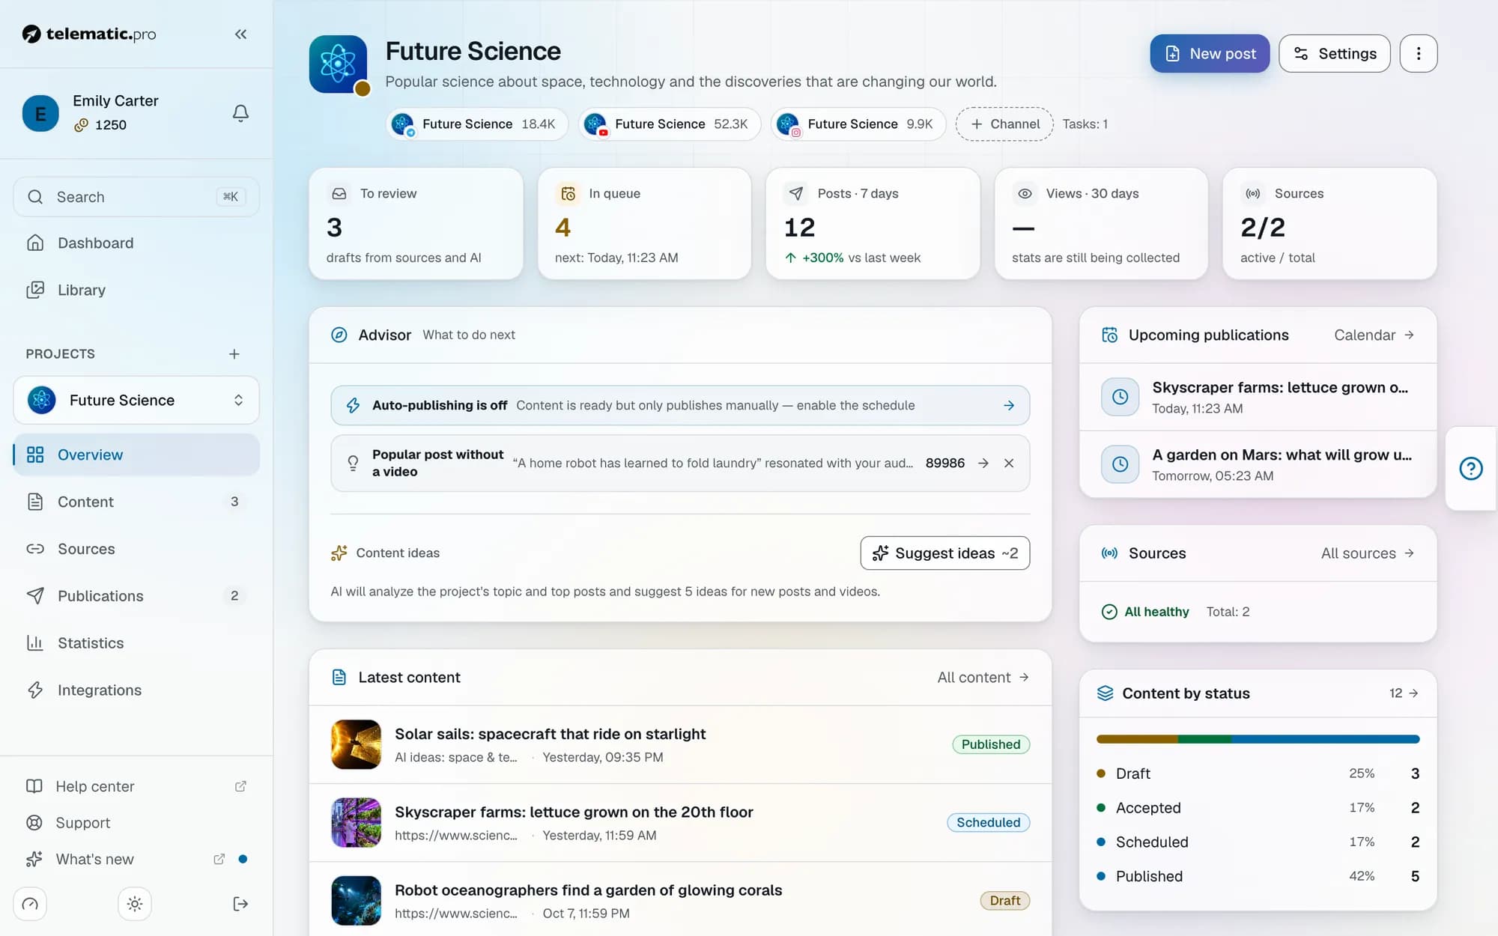Click the Auto-publishing is off arrow
Screen dimensions: 1498x936
pyautogui.click(x=1009, y=405)
